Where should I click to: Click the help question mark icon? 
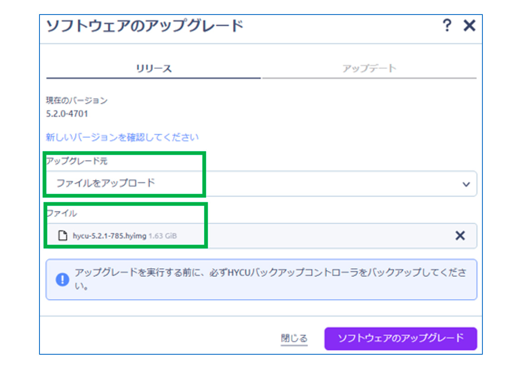447,26
